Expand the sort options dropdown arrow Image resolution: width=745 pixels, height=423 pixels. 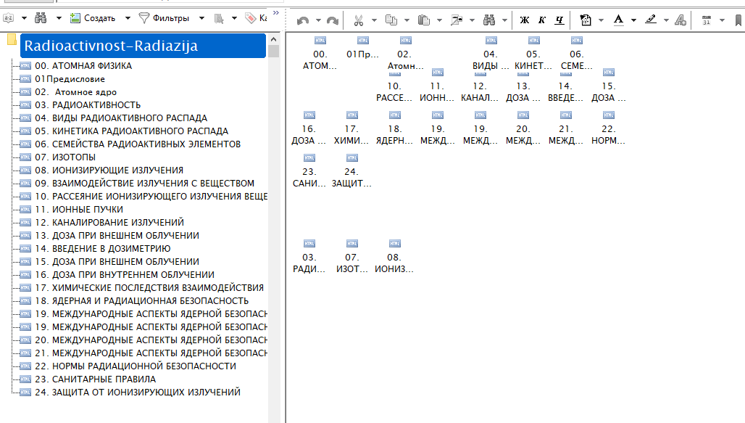[24, 18]
